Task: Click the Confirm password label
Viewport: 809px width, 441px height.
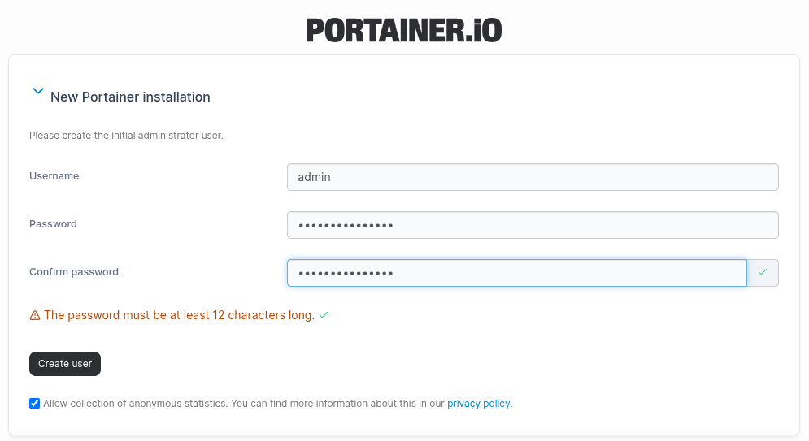Action: (x=74, y=272)
